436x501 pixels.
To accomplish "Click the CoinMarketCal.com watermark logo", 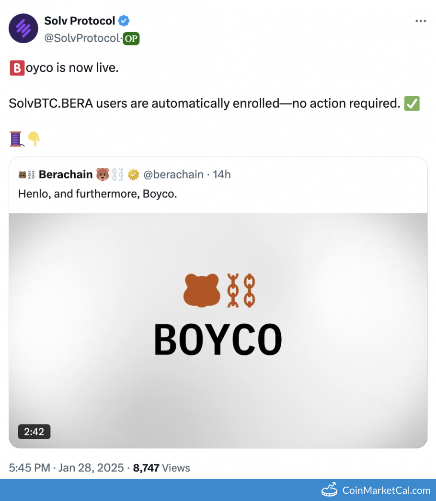I will click(x=376, y=490).
